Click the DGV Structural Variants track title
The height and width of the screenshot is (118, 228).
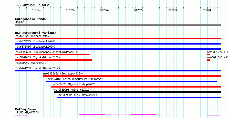(36, 33)
